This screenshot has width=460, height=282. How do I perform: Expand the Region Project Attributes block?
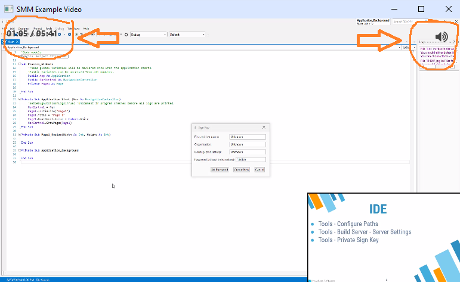click(x=20, y=56)
